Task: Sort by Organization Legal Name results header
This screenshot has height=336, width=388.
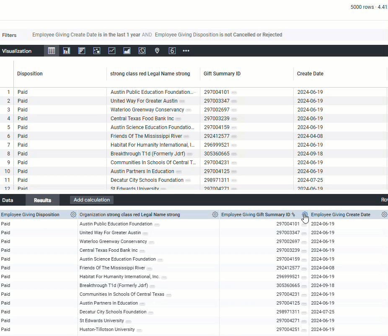Action: click(129, 215)
